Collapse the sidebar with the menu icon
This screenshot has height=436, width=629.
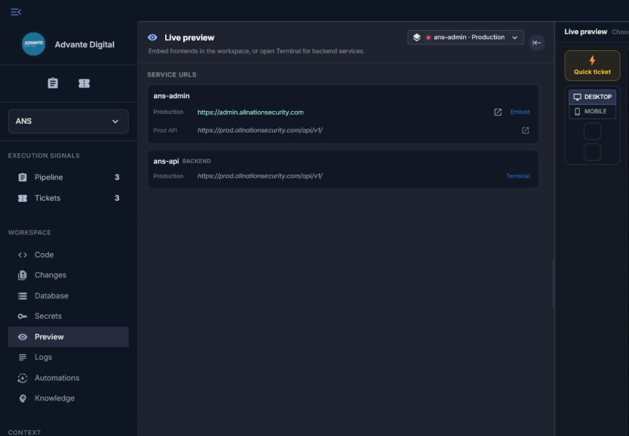click(x=15, y=12)
